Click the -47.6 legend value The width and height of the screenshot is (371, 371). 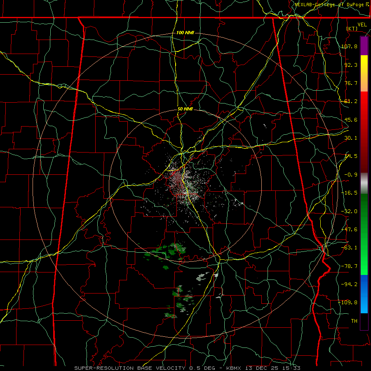coord(349,230)
